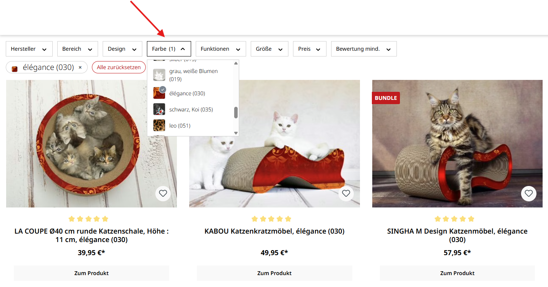Collapse the Farbe (1) filter dropdown
Screen dimensions: 548x287
(x=168, y=49)
